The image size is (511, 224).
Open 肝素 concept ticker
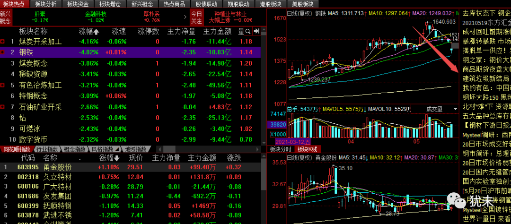pyautogui.click(x=40, y=17)
